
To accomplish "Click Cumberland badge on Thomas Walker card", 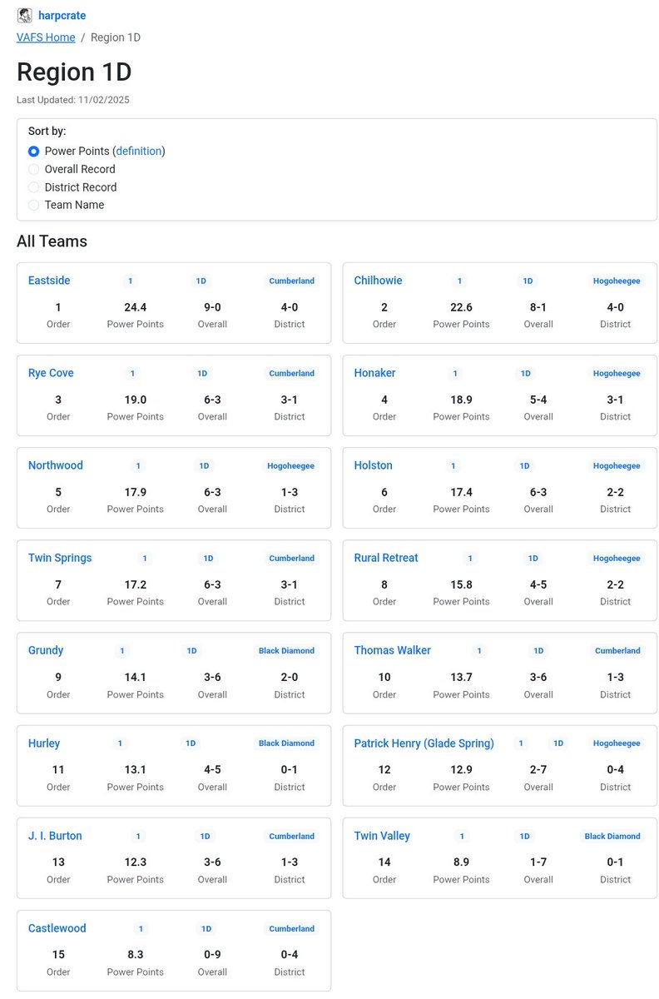I will [x=617, y=651].
